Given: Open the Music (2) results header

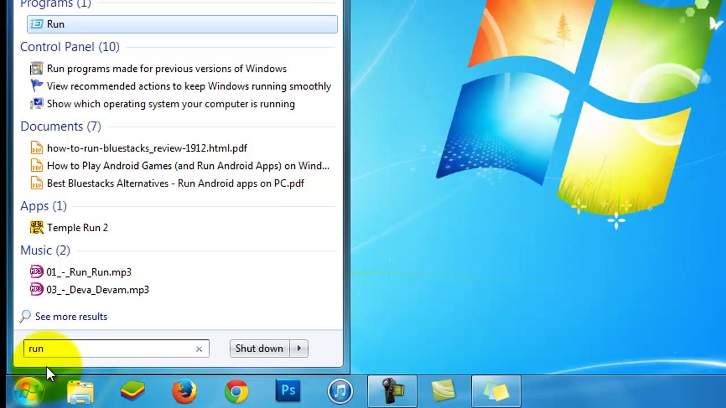Looking at the screenshot, I should (45, 250).
